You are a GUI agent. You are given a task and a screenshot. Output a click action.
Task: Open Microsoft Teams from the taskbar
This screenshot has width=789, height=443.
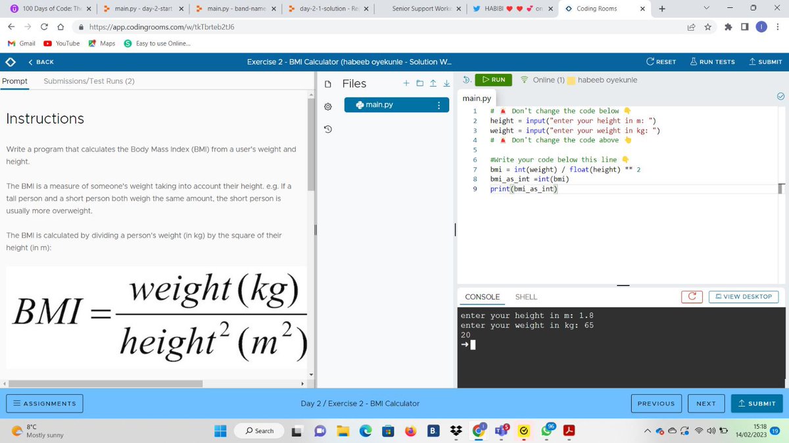point(501,431)
